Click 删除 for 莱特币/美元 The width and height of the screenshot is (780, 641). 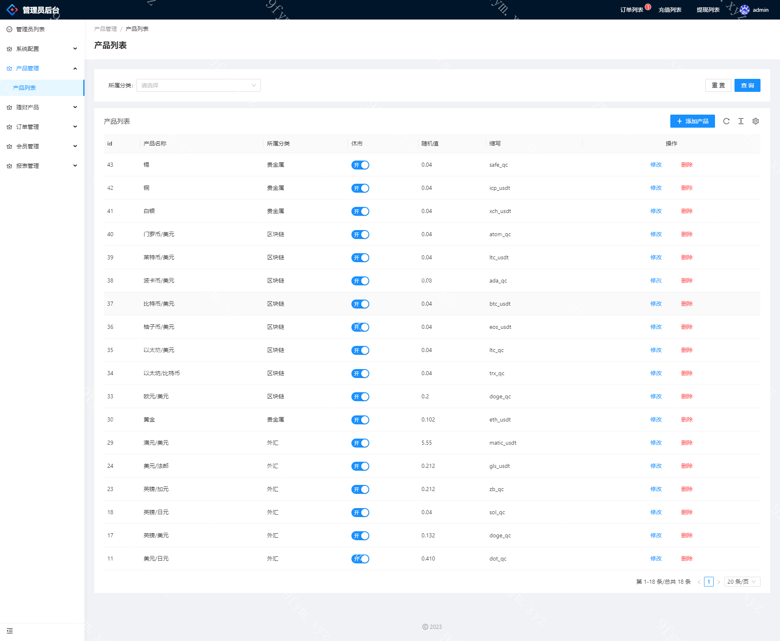click(x=687, y=257)
